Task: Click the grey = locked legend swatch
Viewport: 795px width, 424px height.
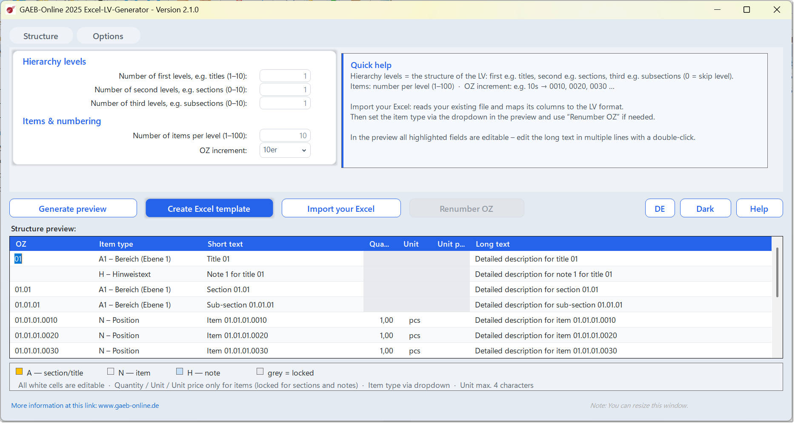Action: (x=260, y=371)
